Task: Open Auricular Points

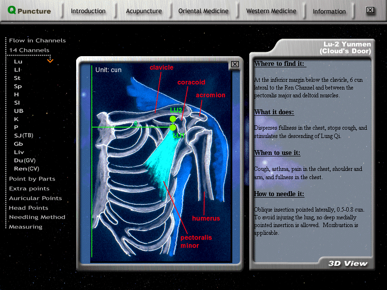Action: [35, 198]
